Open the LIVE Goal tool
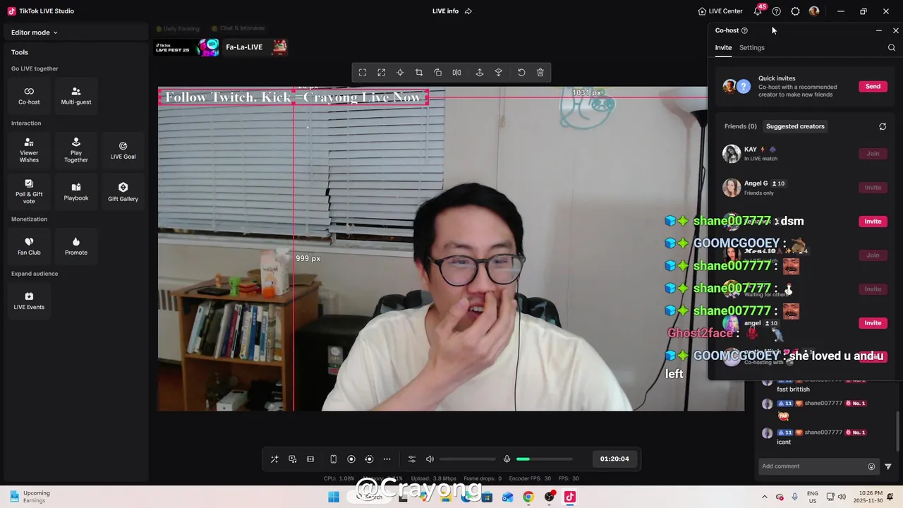The width and height of the screenshot is (903, 508). point(123,150)
